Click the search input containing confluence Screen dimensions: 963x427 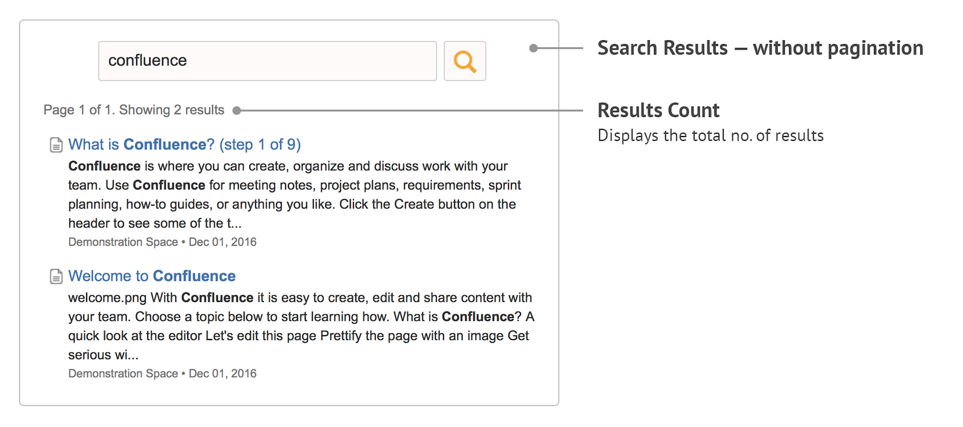(x=268, y=61)
